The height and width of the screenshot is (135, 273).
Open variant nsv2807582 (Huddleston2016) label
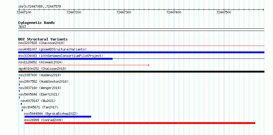tap(44, 81)
